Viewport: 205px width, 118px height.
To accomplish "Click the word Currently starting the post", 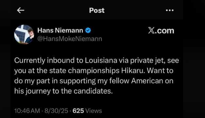I will [x=30, y=61].
